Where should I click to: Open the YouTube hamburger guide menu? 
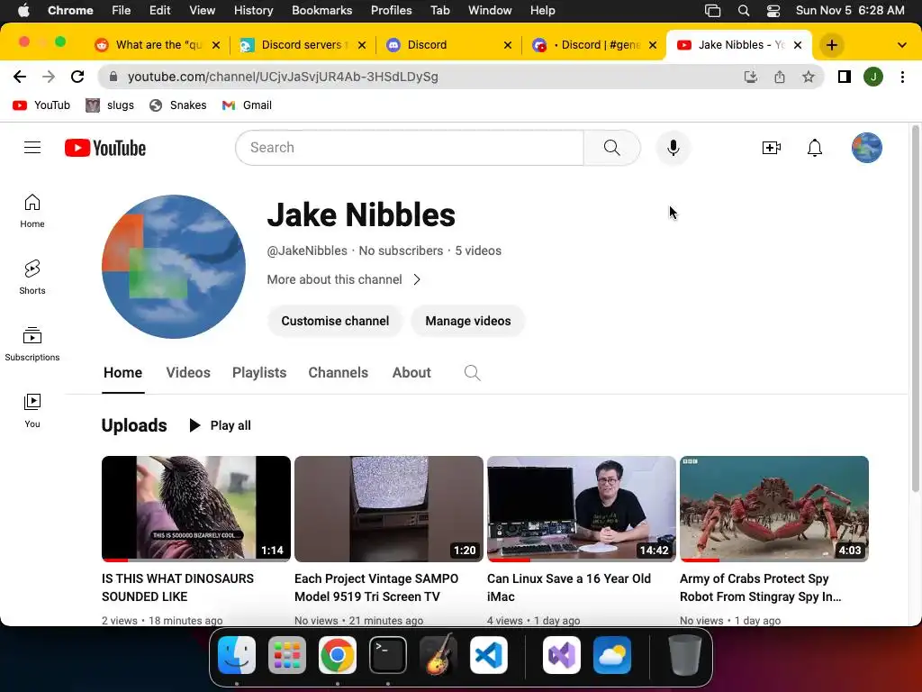32,148
